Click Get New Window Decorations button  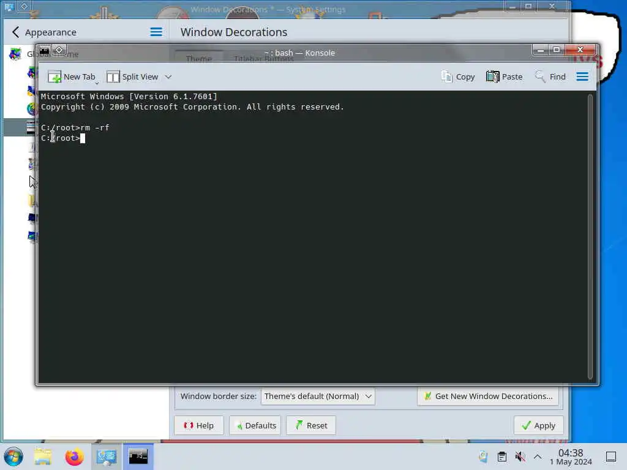[488, 397]
